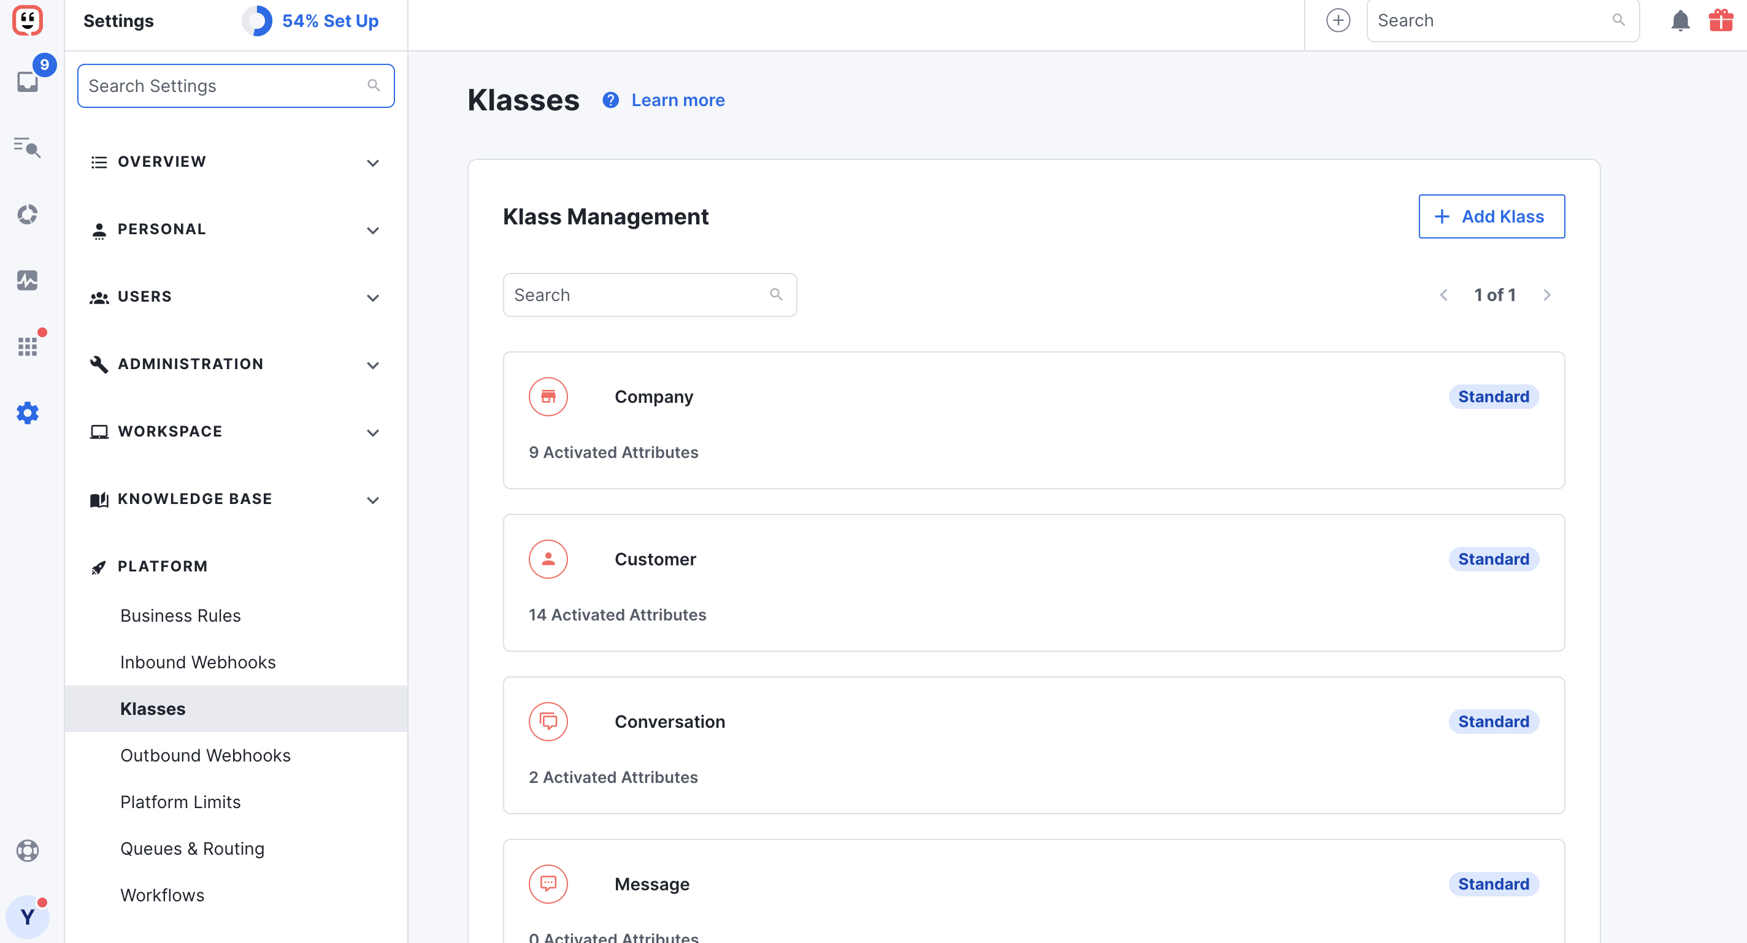Click the magnifier icon in Search Settings

pyautogui.click(x=374, y=85)
